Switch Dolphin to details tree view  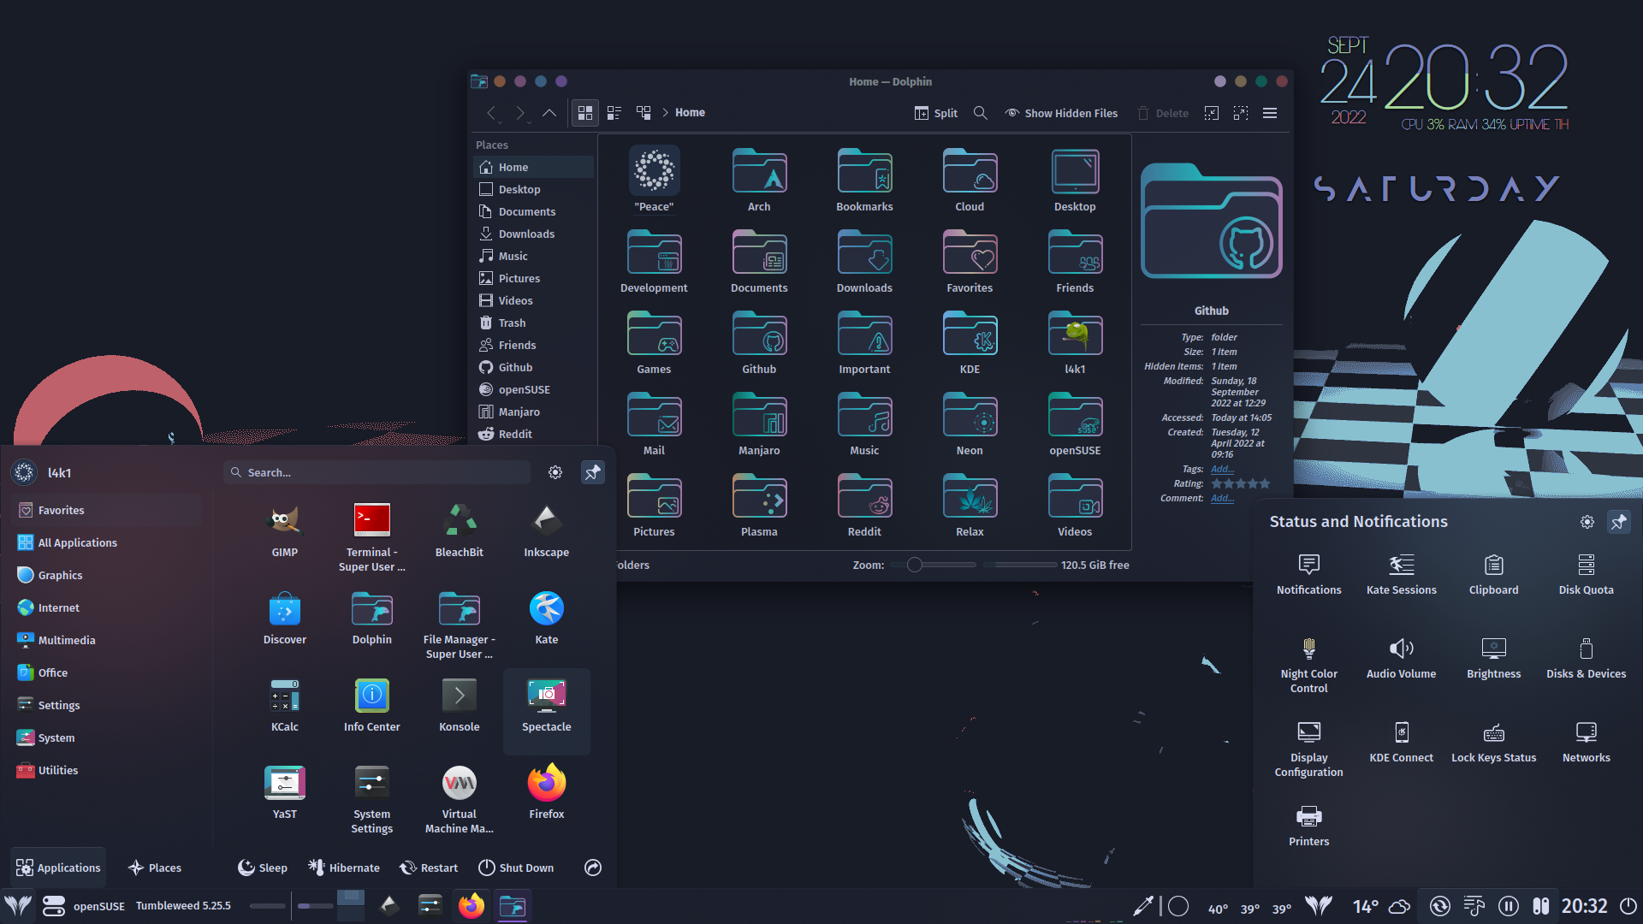tap(644, 113)
